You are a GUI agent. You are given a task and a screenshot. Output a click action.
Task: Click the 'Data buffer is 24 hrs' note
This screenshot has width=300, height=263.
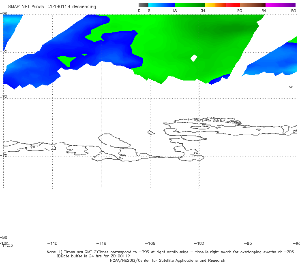(93, 256)
